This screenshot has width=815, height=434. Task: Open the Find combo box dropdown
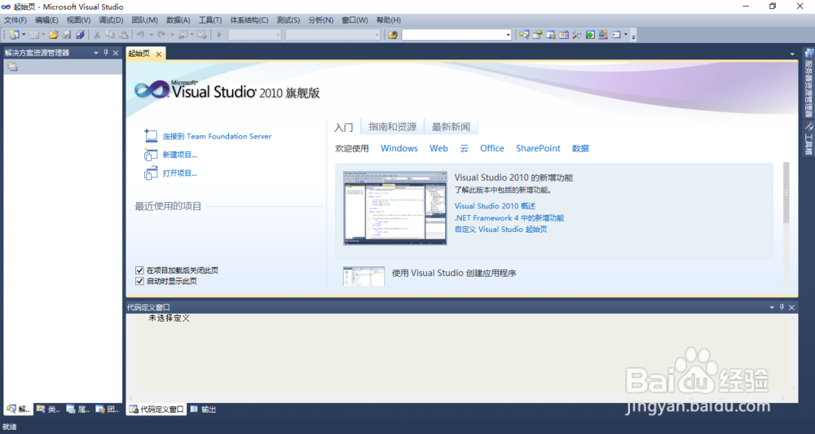[x=508, y=35]
